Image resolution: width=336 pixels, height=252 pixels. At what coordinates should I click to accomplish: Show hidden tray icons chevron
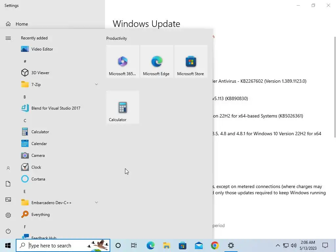click(x=278, y=245)
